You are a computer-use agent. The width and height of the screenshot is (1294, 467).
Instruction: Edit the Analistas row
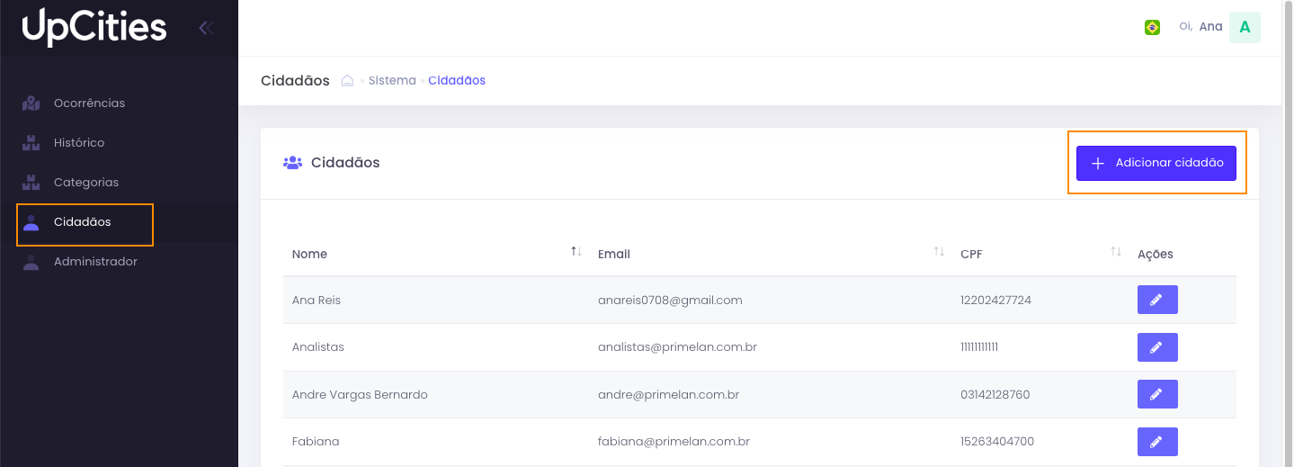coord(1157,347)
